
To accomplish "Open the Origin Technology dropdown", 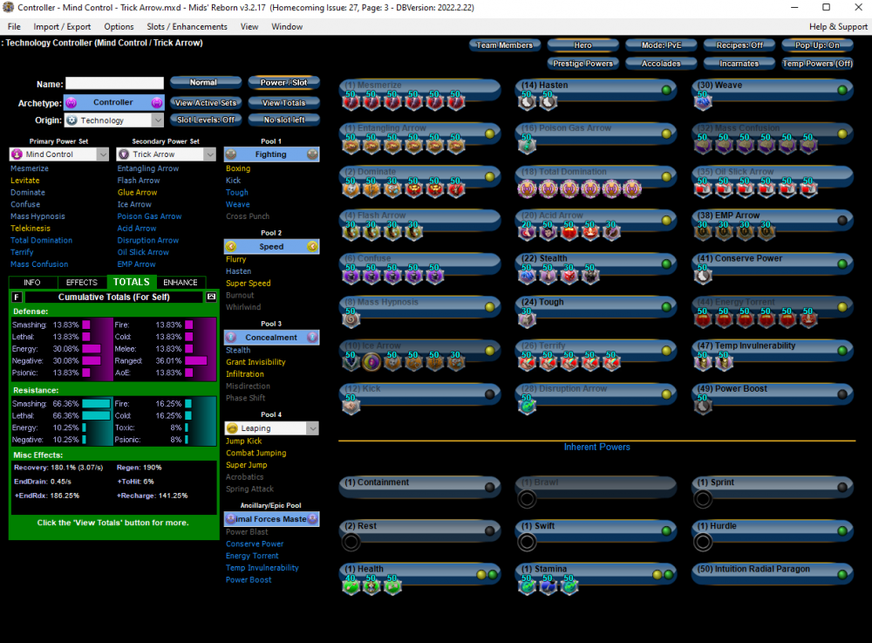I will coord(113,120).
